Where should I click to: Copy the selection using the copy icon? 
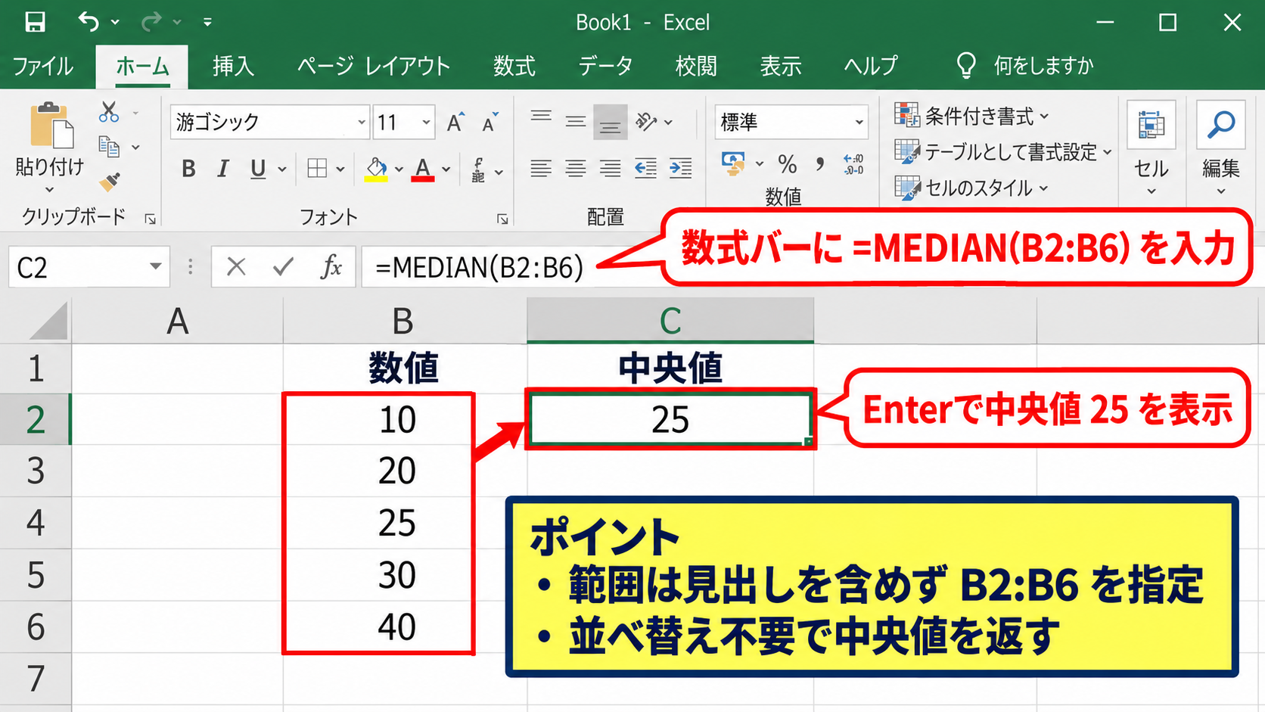(x=109, y=147)
